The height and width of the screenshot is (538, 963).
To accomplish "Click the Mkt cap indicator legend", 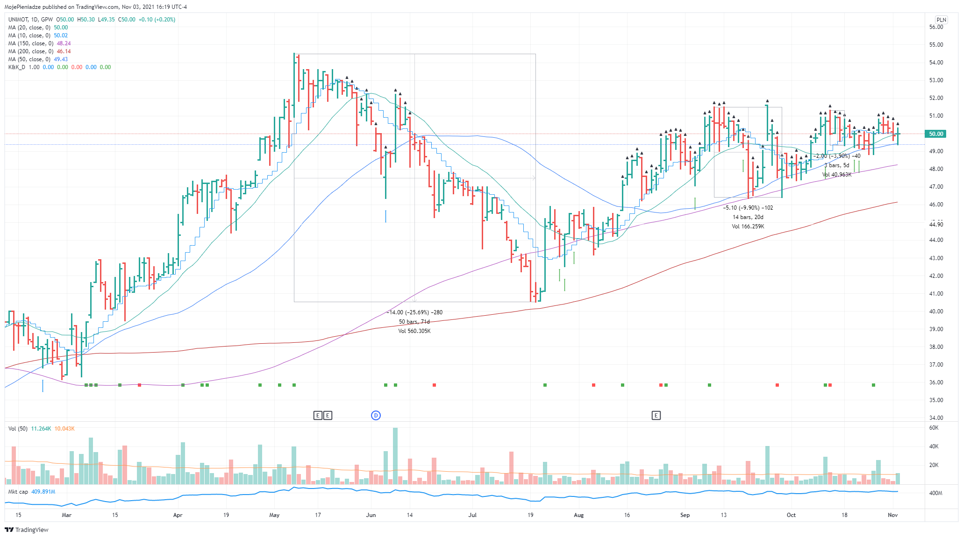I will [x=18, y=492].
